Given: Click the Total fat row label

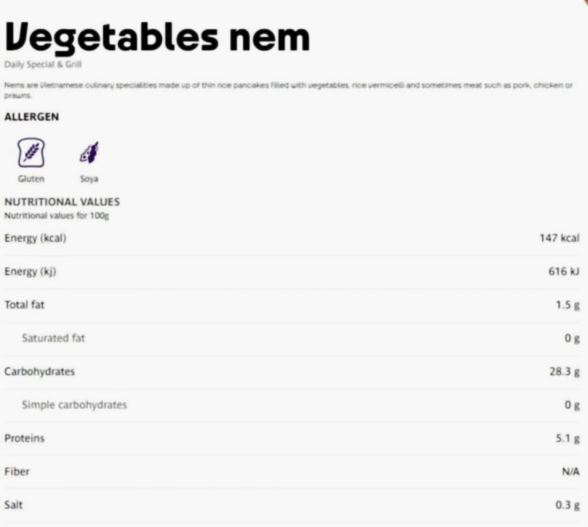Looking at the screenshot, I should 24,305.
